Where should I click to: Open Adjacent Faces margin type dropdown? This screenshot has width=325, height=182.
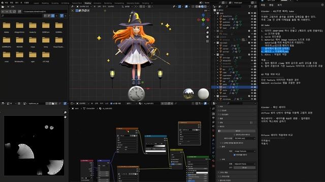click(x=245, y=164)
